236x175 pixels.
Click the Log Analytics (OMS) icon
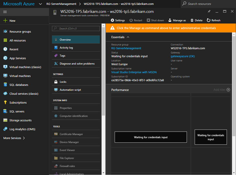pos(5,129)
